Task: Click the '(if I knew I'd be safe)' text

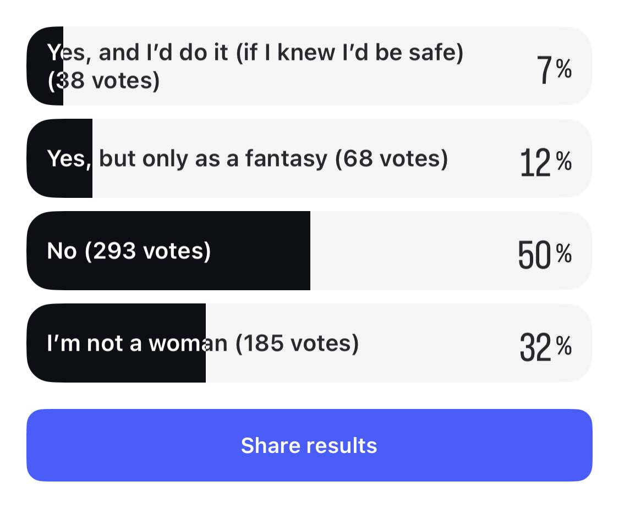Action: (349, 53)
